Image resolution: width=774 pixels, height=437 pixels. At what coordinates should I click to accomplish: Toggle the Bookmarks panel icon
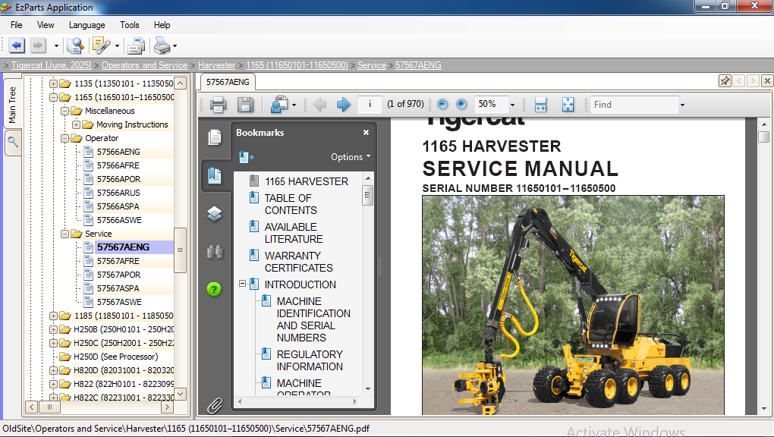(x=215, y=175)
